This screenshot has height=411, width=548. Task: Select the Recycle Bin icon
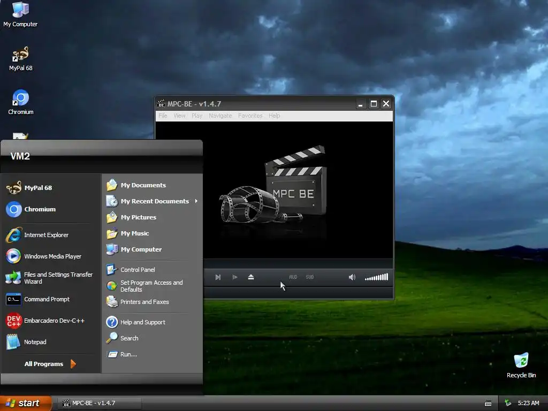pyautogui.click(x=521, y=365)
